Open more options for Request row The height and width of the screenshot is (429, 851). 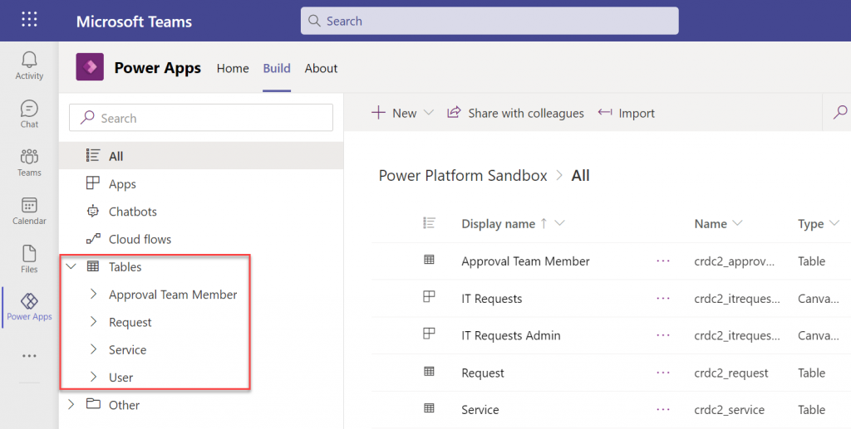pyautogui.click(x=662, y=373)
